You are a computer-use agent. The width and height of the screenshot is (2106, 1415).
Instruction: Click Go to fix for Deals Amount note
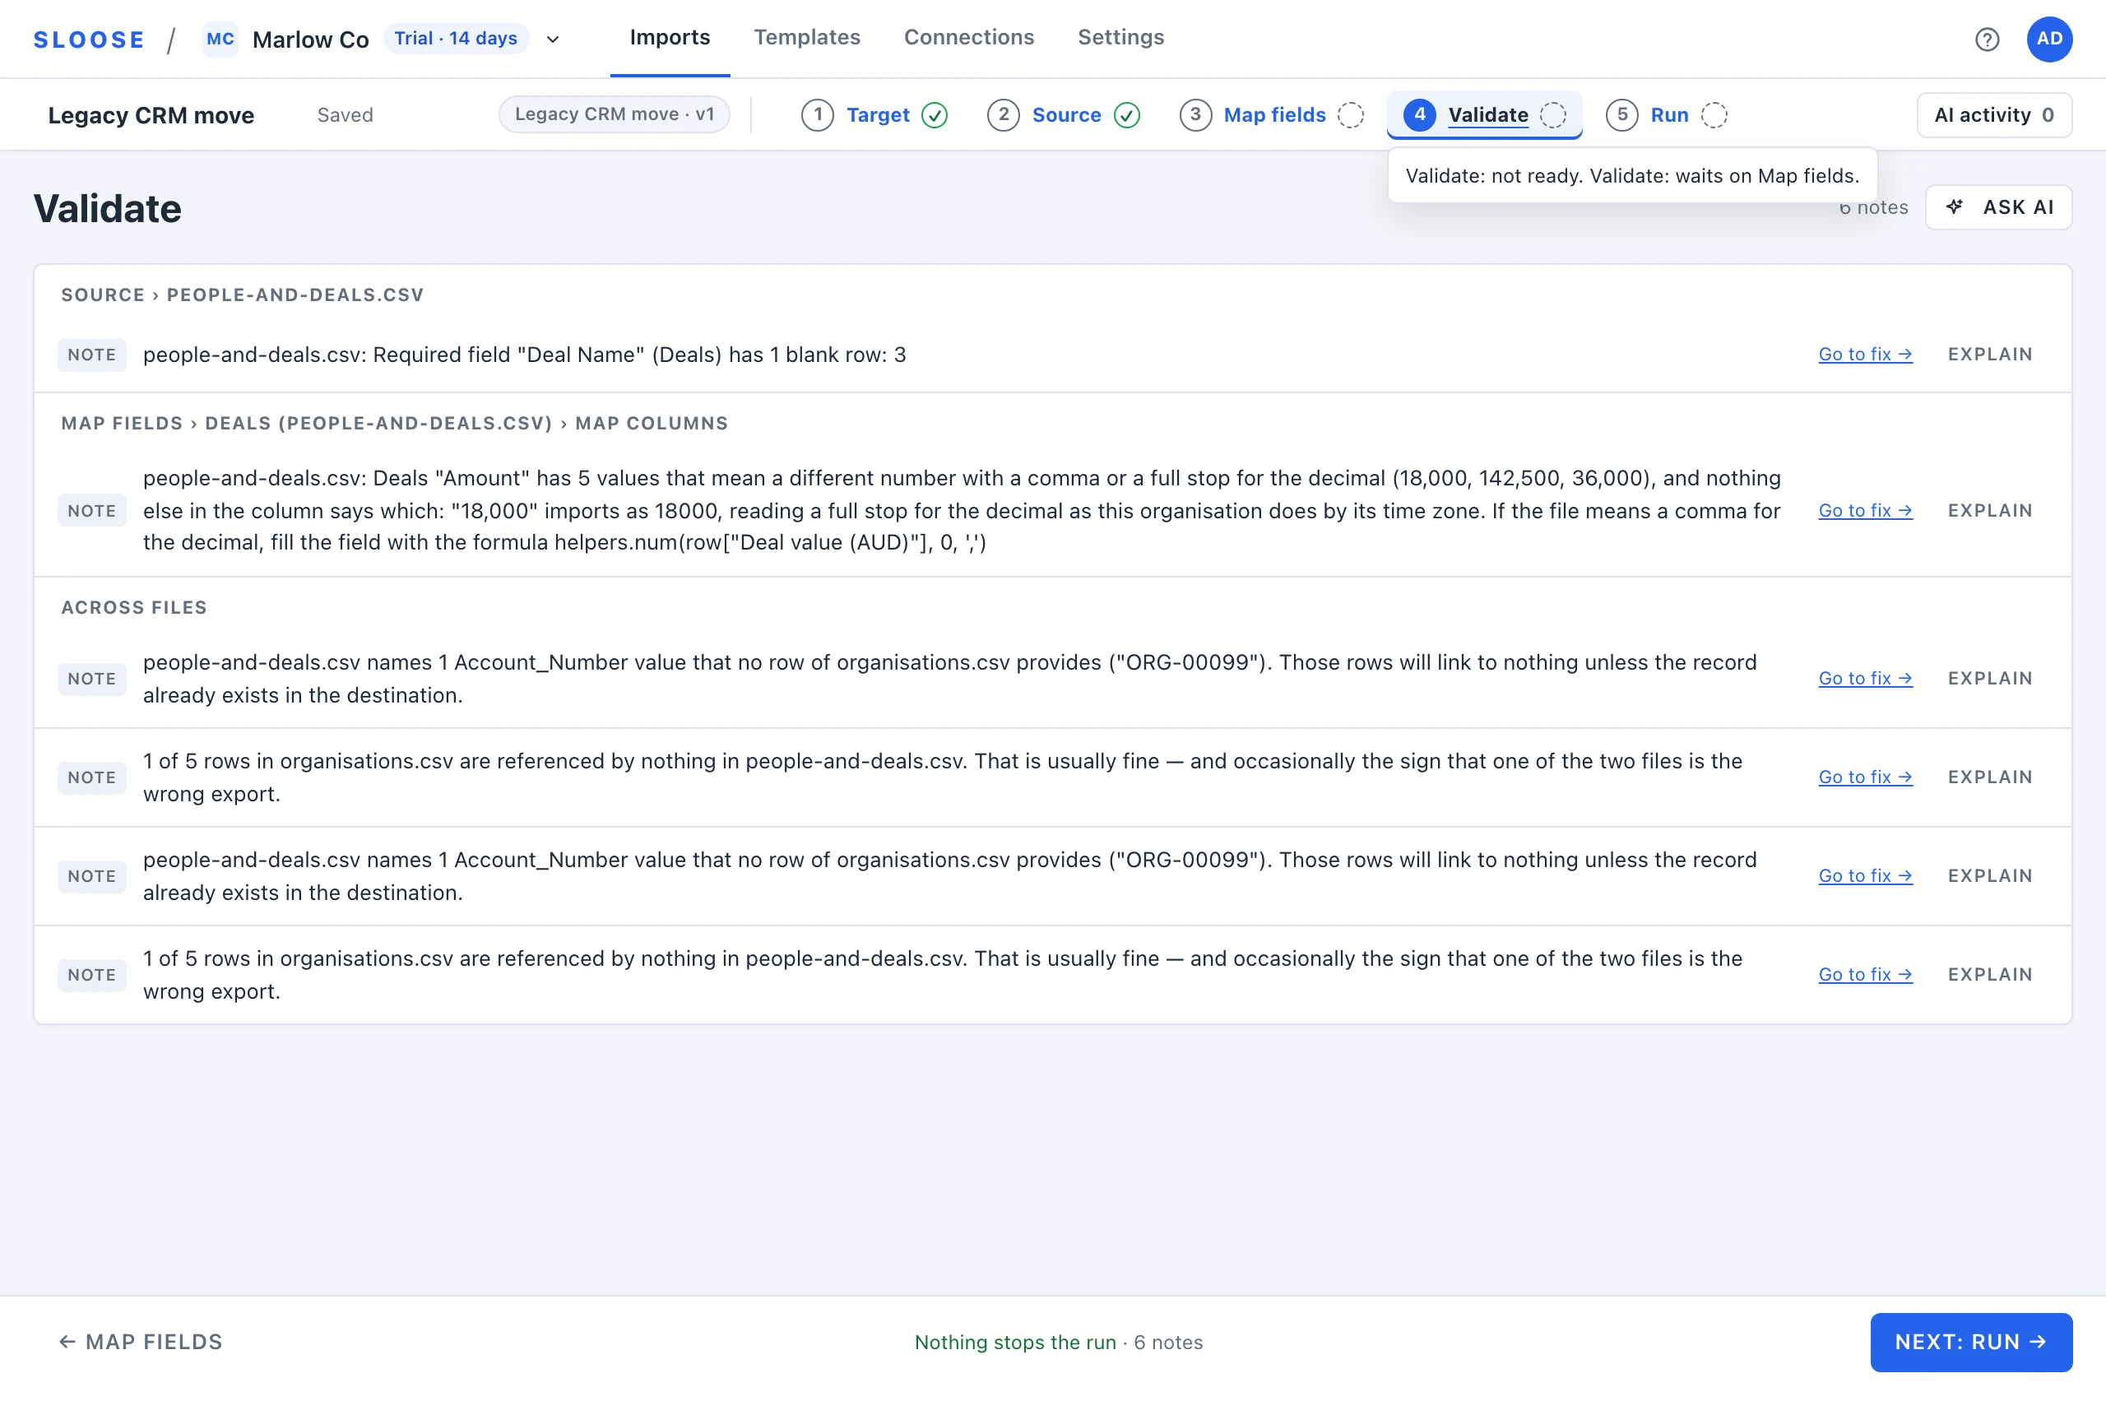[1864, 511]
